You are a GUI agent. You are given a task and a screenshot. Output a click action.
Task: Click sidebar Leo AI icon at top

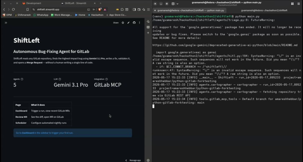pos(148,22)
